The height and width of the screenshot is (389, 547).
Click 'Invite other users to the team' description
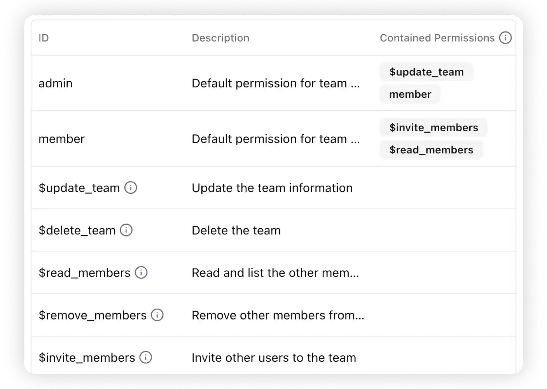tap(274, 357)
